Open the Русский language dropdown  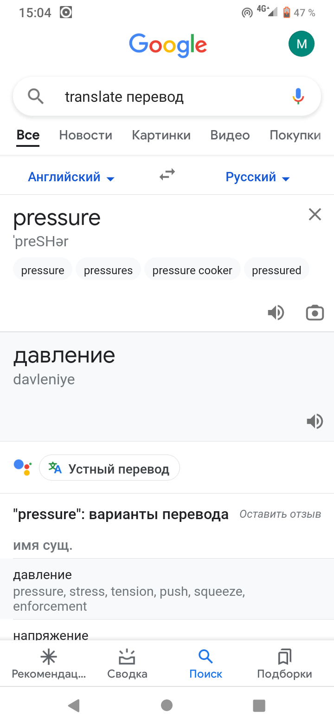257,177
